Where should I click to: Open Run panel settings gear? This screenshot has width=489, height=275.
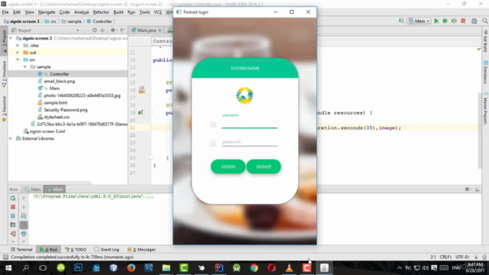(x=468, y=189)
